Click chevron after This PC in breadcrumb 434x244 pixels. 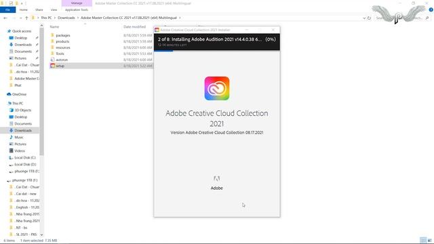54,18
